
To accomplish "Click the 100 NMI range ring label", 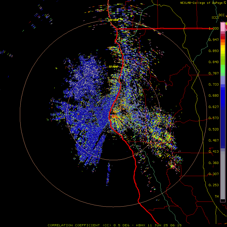I will tap(113, 20).
